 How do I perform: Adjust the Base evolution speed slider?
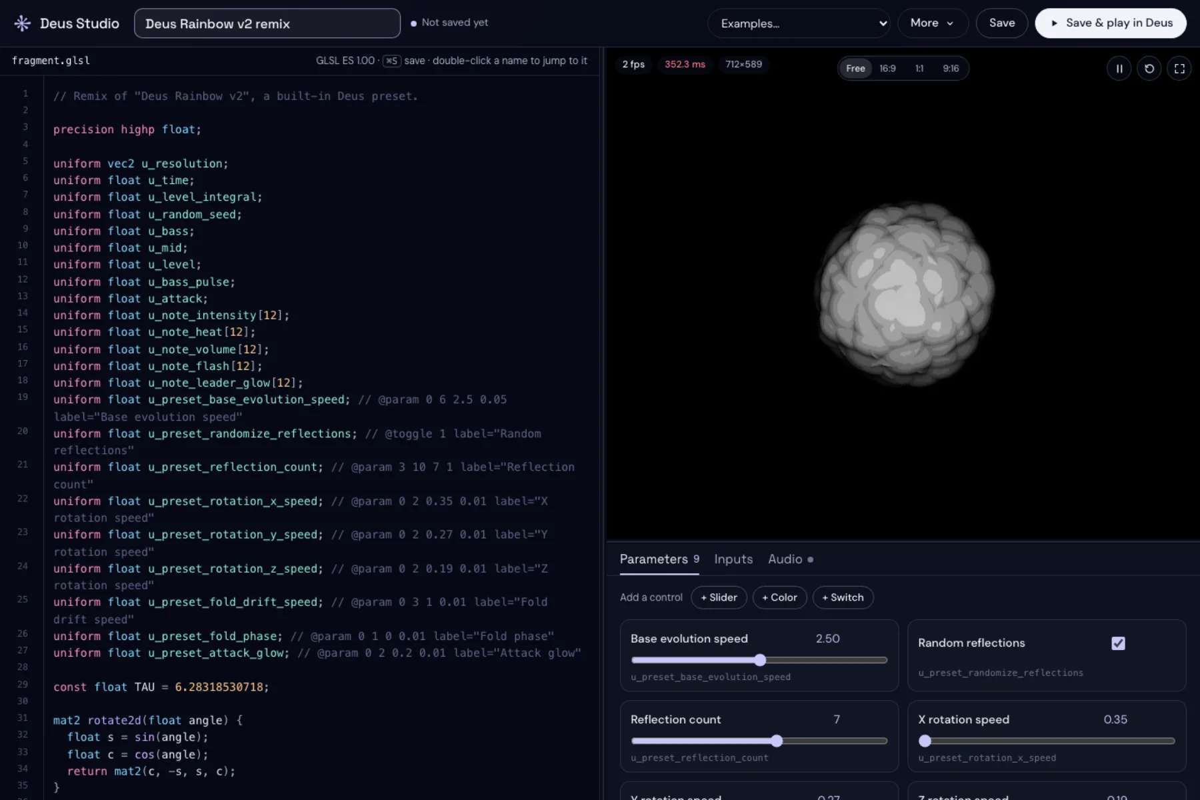(759, 660)
